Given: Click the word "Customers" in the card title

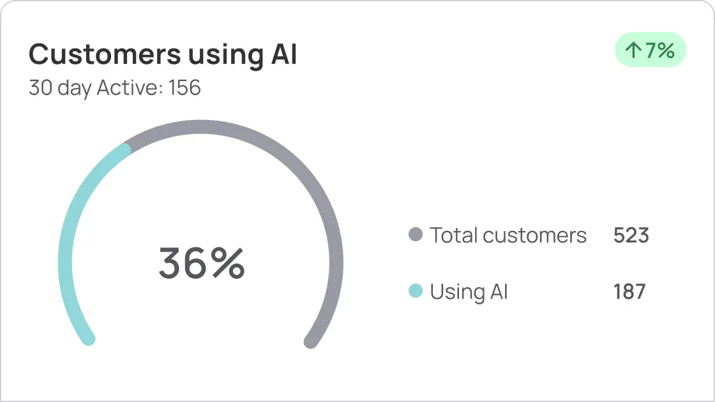Looking at the screenshot, I should click(104, 55).
